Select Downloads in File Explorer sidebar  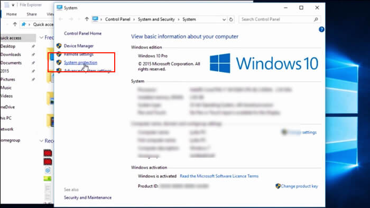(x=11, y=54)
